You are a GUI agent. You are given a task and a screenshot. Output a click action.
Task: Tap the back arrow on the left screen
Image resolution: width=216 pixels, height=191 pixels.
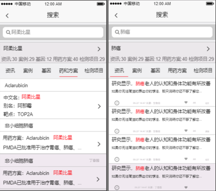(7, 16)
